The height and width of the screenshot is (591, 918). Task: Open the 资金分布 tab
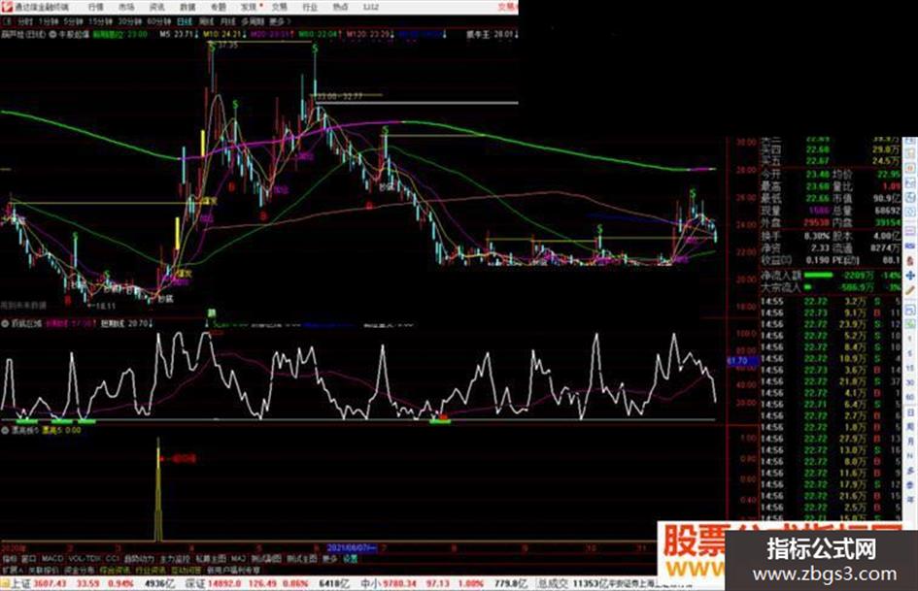point(79,570)
